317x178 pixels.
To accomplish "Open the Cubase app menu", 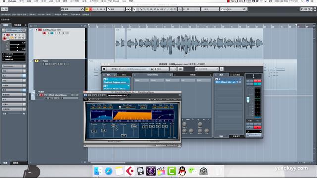I will coord(12,1).
